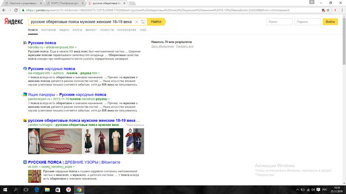
Task: Open last thumbnail with plus overlay
Action: [x=134, y=141]
